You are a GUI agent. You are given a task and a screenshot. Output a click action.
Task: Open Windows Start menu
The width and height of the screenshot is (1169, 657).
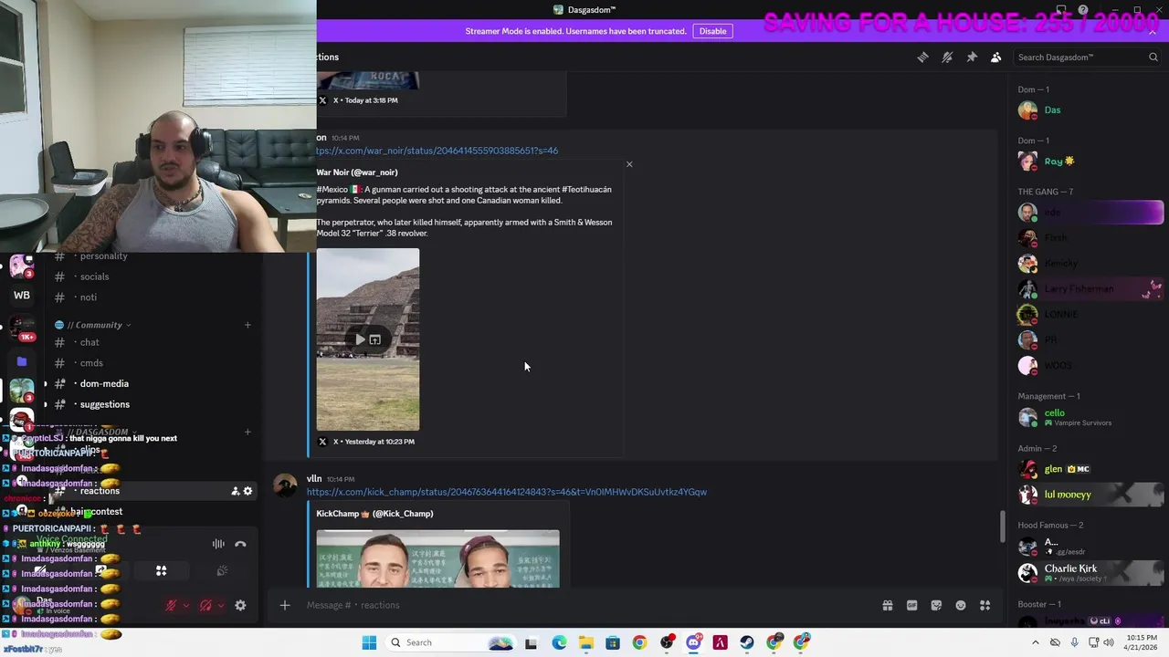(369, 642)
